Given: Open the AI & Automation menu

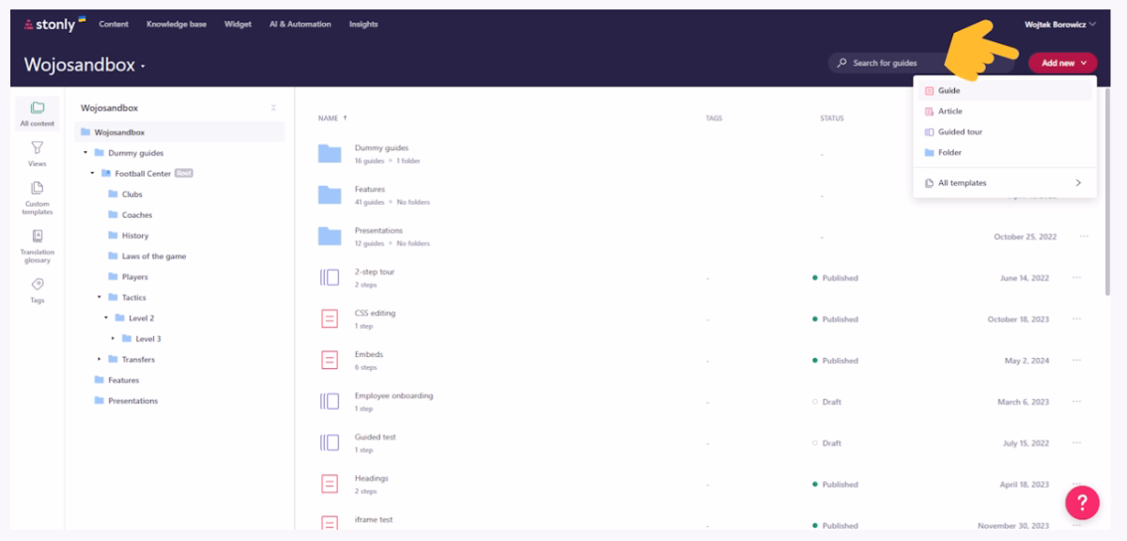Looking at the screenshot, I should pyautogui.click(x=300, y=24).
